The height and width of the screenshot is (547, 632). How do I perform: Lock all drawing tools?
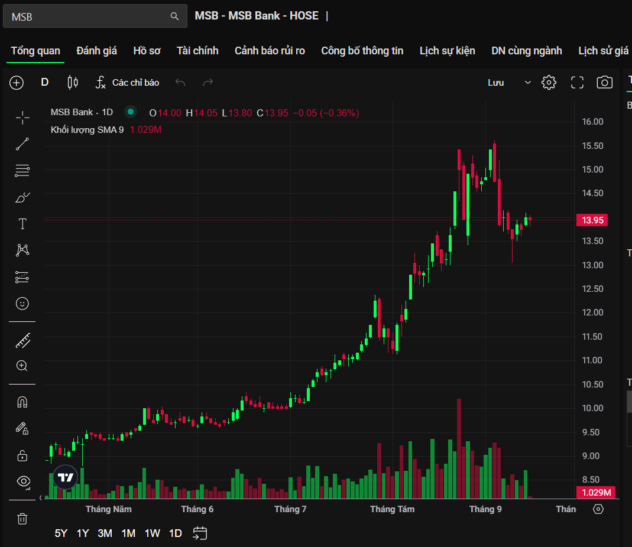coord(22,455)
